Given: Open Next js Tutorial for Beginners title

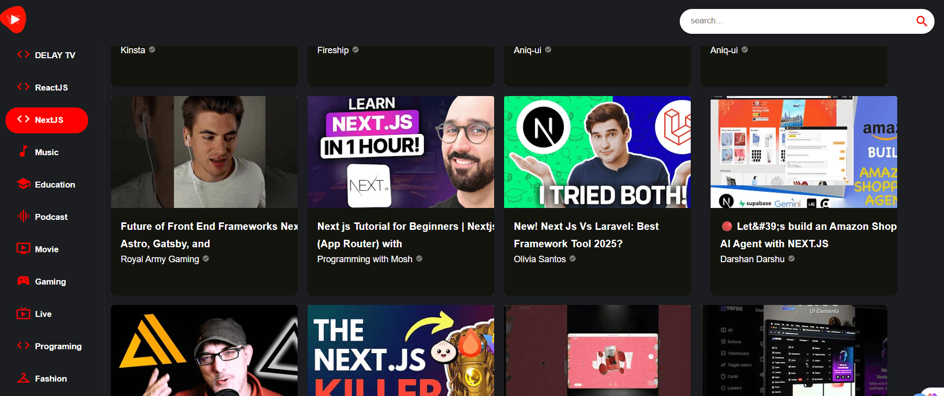Looking at the screenshot, I should click(406, 235).
